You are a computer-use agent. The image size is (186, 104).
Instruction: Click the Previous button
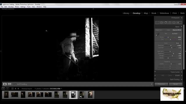click(161, 84)
